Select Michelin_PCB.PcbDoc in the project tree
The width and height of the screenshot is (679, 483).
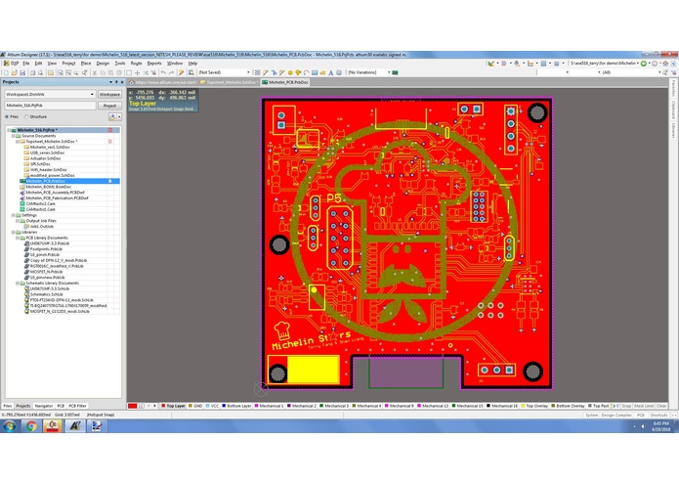[46, 181]
